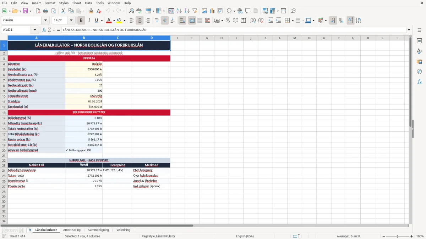Toggle bold formatting
This screenshot has width=426, height=239.
81,21
